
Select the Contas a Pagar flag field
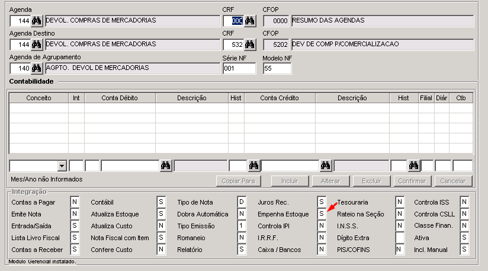pyautogui.click(x=75, y=202)
